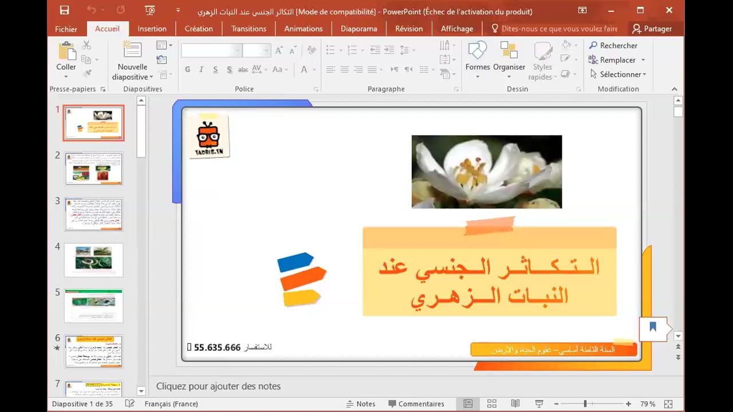Zoom out with the minus button
733x412 pixels.
pos(556,403)
